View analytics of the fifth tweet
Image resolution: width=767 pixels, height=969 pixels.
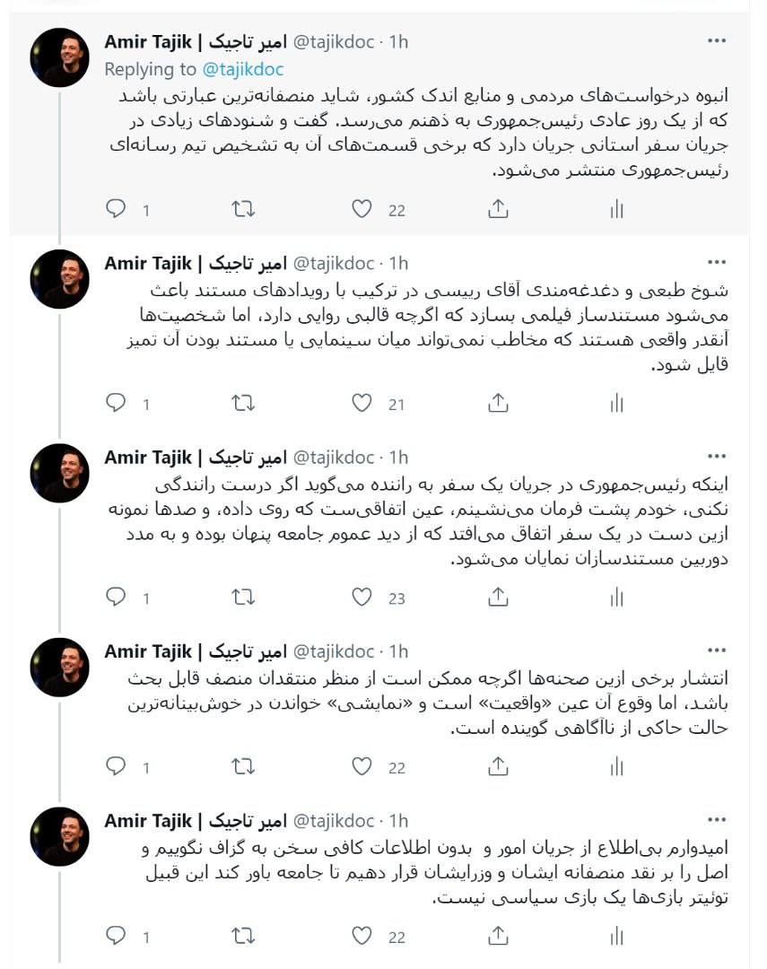[616, 936]
